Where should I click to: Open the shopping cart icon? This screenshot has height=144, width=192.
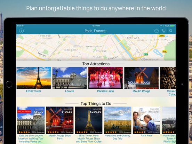163,31
